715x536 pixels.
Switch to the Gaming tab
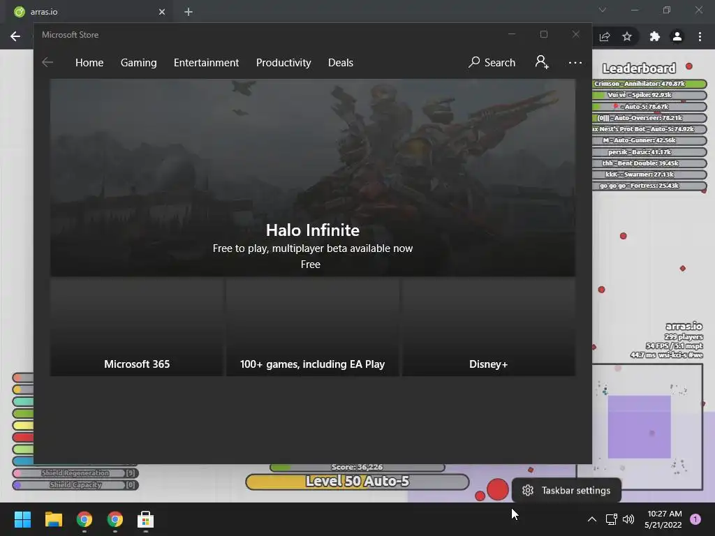coord(139,62)
